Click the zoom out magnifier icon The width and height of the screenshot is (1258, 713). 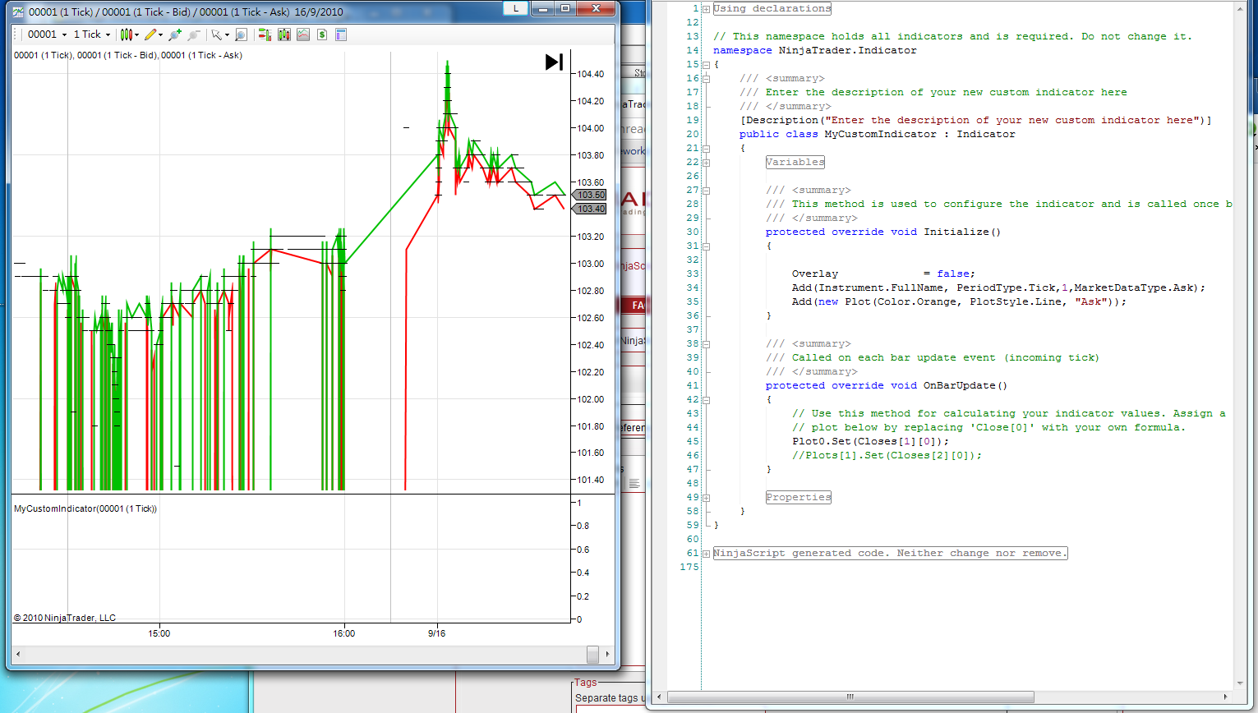click(194, 34)
